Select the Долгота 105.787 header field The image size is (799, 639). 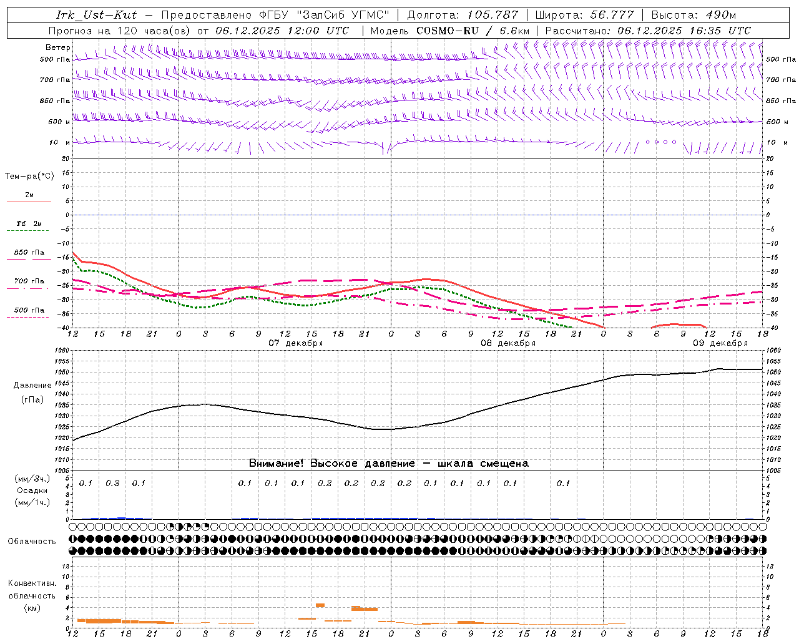tap(463, 15)
